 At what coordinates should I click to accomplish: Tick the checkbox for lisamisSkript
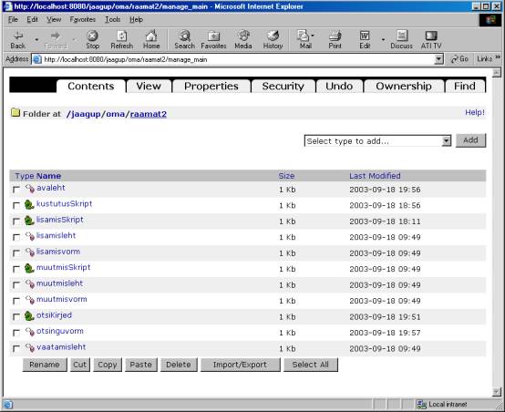click(16, 221)
